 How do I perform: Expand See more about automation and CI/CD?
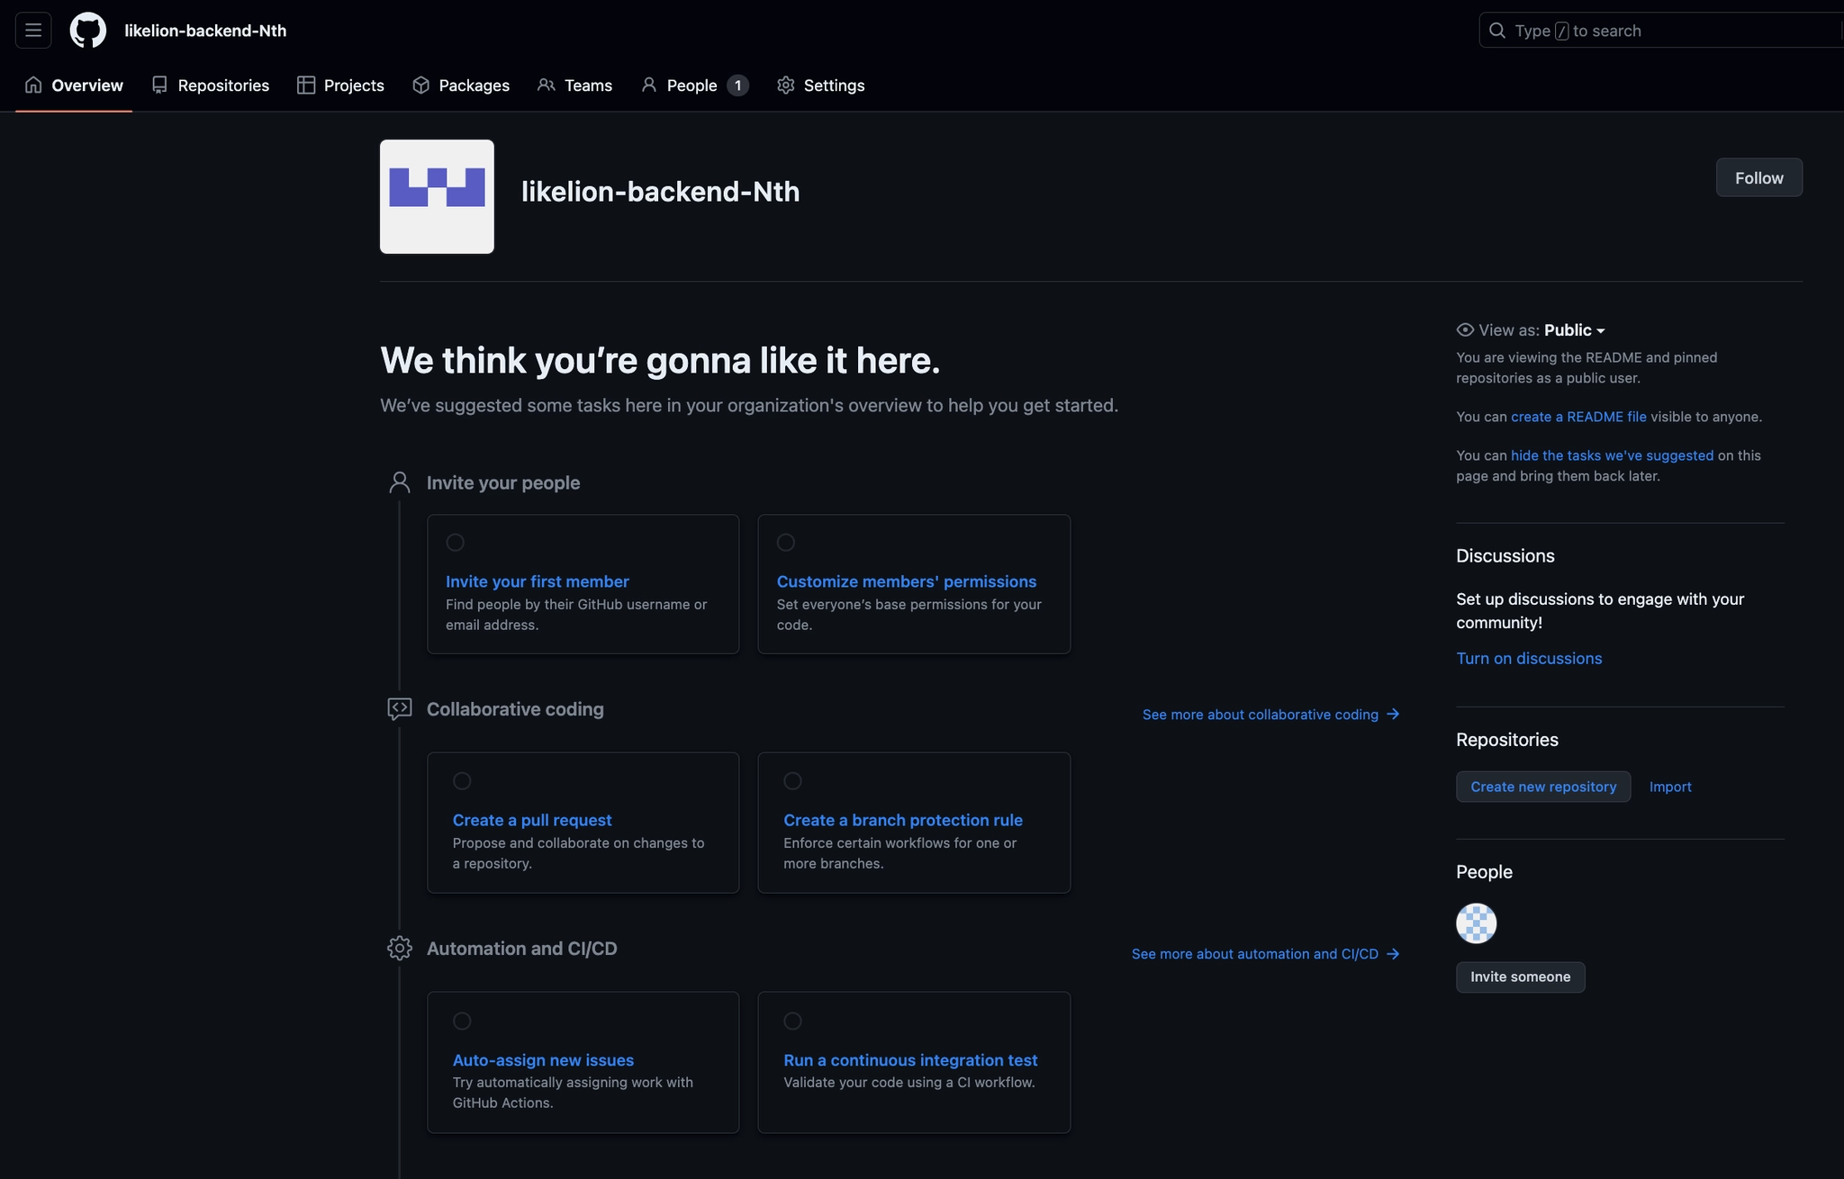click(x=1265, y=954)
